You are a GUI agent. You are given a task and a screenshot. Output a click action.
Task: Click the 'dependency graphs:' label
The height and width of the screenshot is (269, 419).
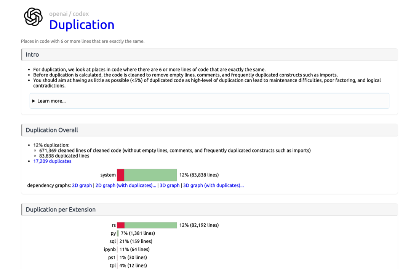(49, 185)
